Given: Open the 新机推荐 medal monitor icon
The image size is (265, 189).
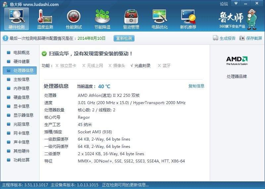Looking at the screenshot, I should 188,19.
